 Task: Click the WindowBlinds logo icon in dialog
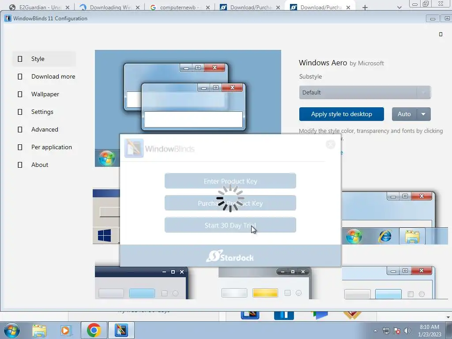click(x=134, y=148)
